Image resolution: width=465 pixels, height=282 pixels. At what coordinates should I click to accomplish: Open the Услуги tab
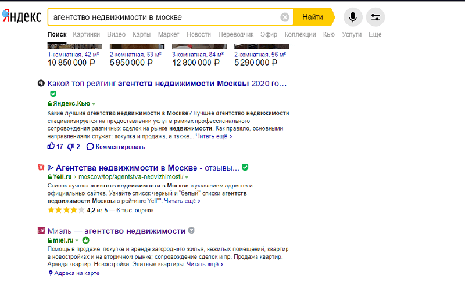click(x=352, y=34)
